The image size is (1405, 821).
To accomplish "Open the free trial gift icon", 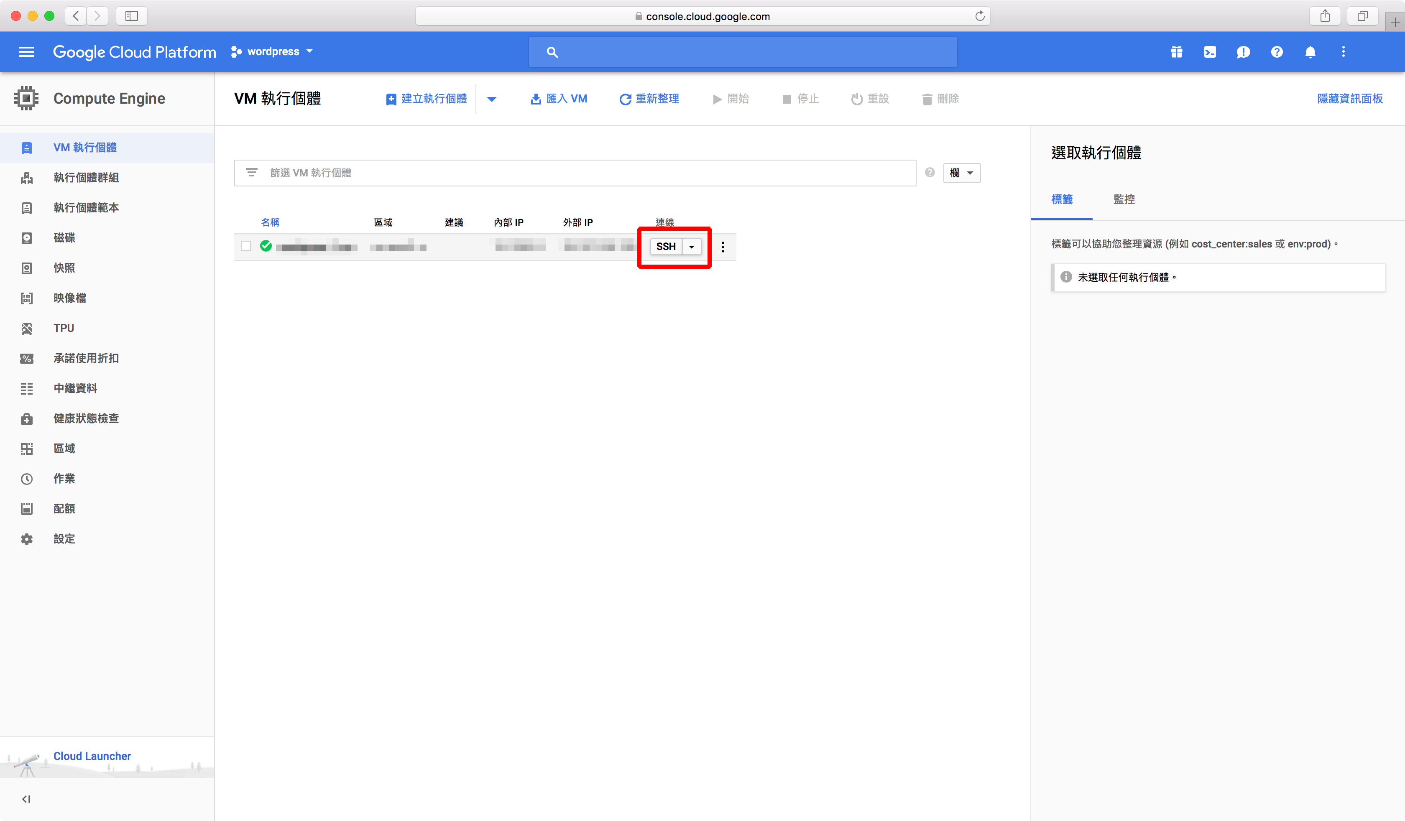I will point(1176,52).
